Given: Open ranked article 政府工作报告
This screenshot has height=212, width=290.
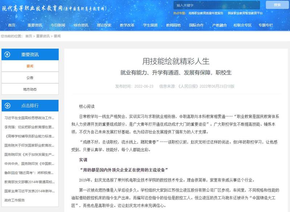Looking at the screenshot, I should click(15, 200).
